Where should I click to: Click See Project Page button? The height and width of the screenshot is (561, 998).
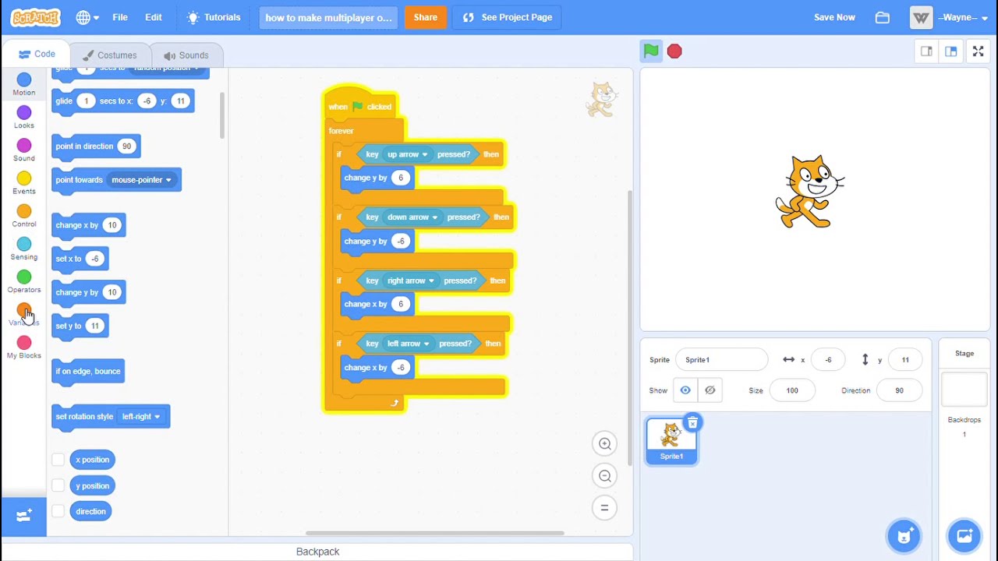pos(507,17)
